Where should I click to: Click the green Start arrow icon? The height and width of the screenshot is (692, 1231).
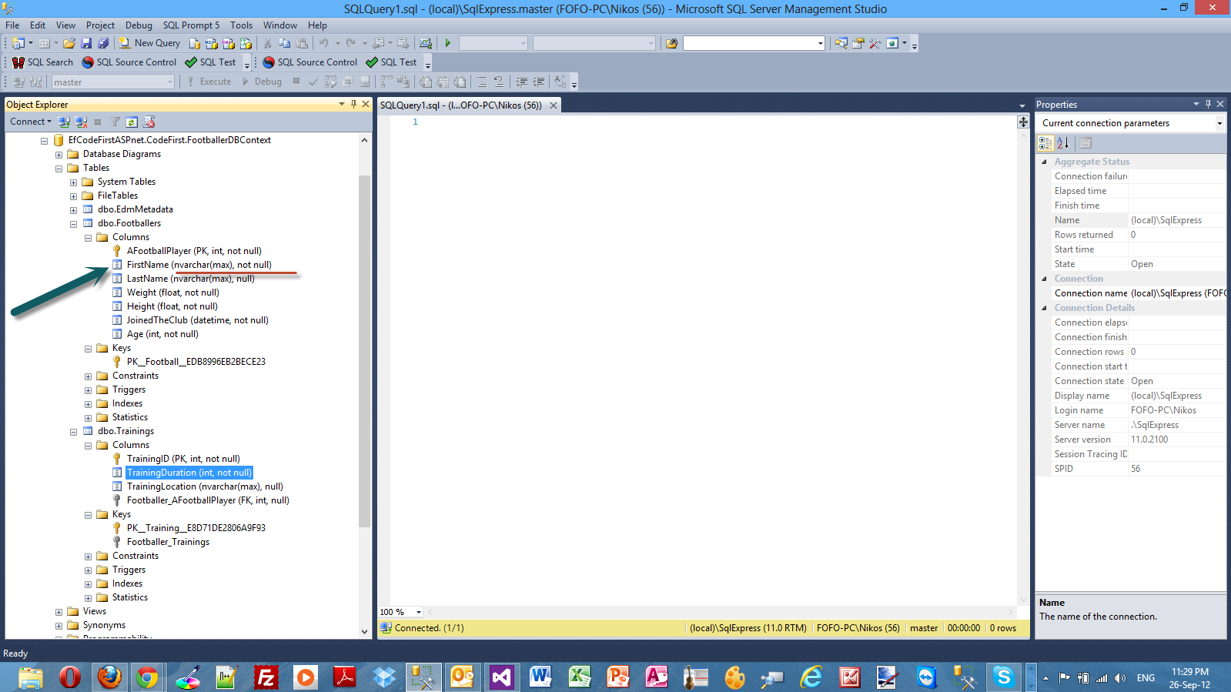[x=448, y=43]
